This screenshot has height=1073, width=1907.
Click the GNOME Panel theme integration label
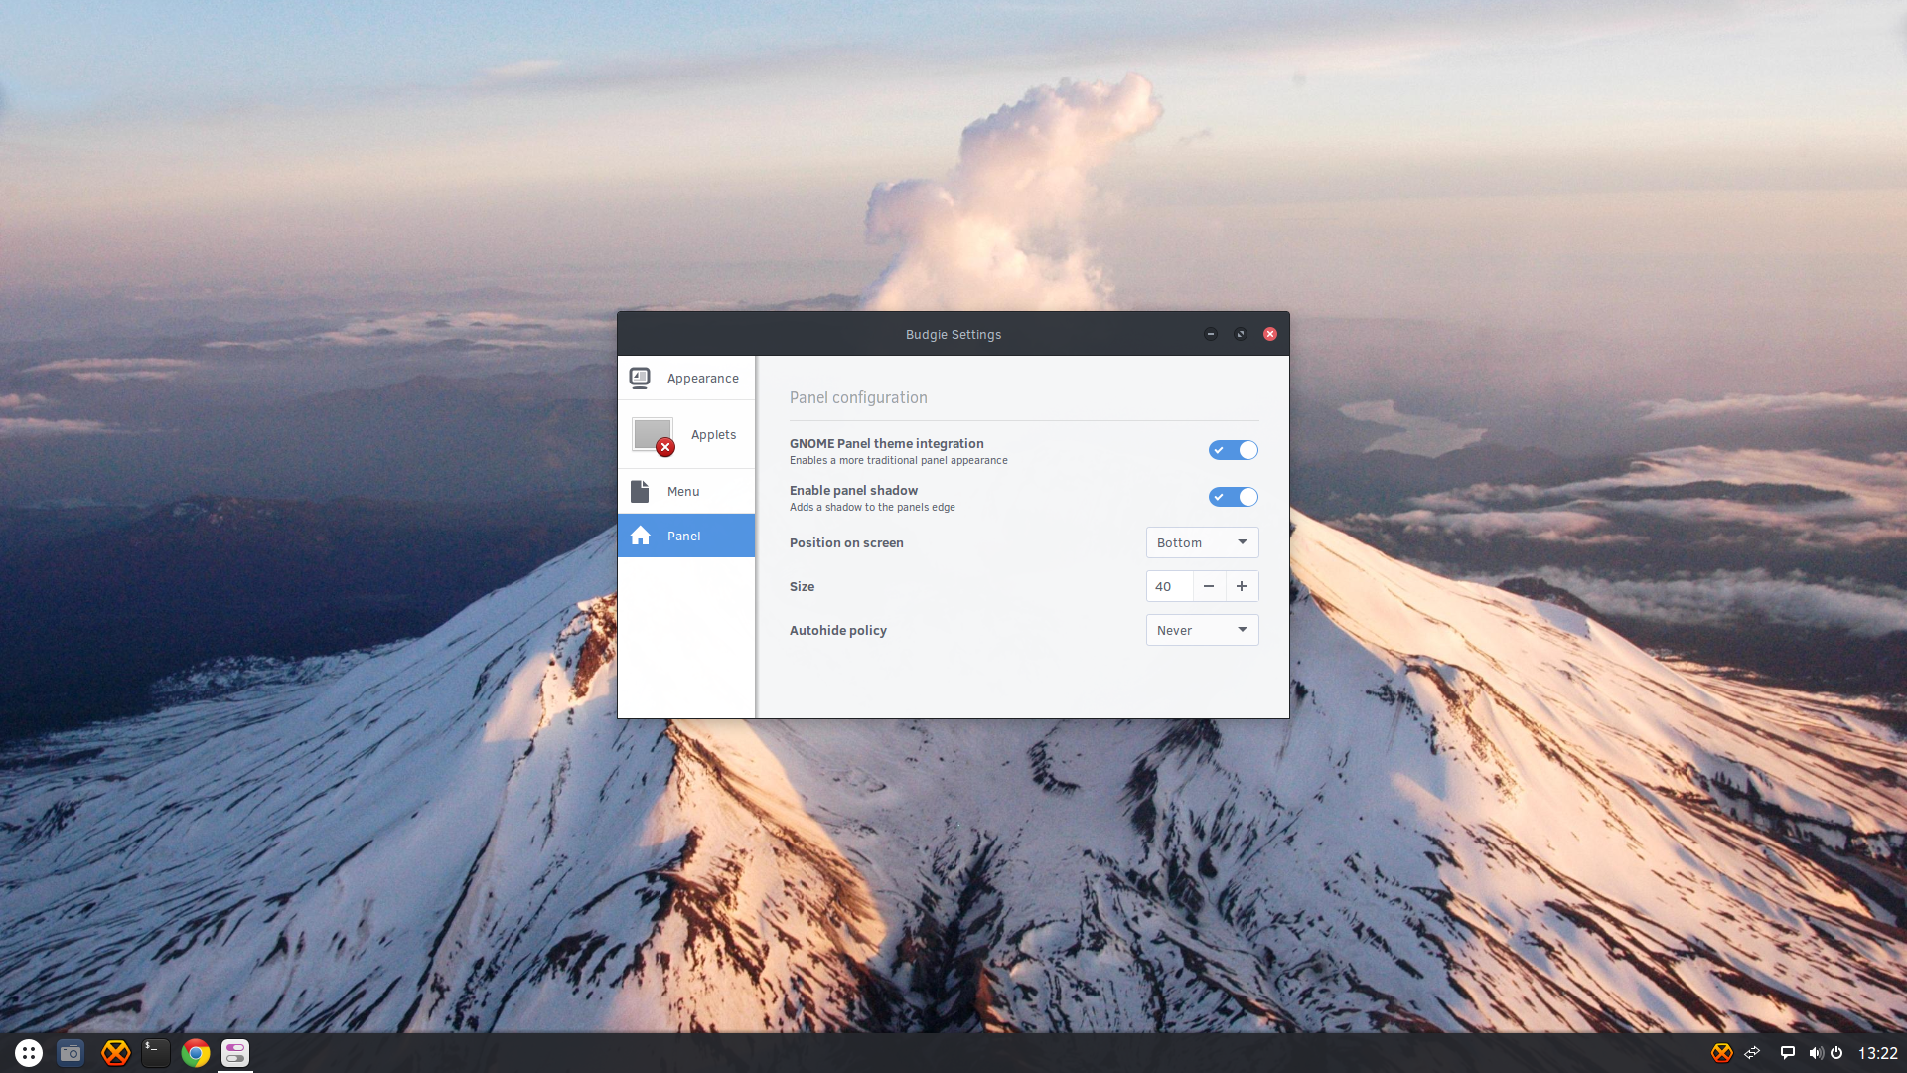pos(887,443)
